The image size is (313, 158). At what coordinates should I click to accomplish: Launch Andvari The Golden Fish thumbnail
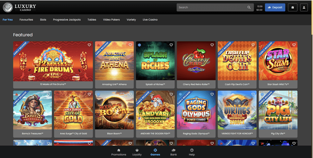[x=155, y=110]
